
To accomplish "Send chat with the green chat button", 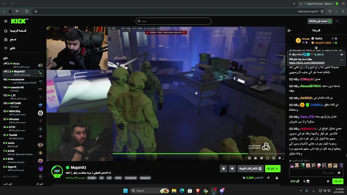I will (338, 181).
